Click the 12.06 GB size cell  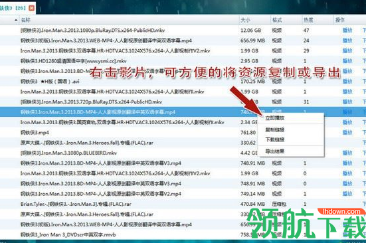(x=250, y=30)
